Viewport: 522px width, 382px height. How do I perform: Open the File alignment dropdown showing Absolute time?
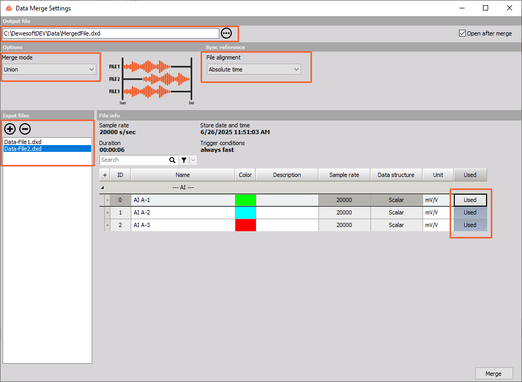254,69
